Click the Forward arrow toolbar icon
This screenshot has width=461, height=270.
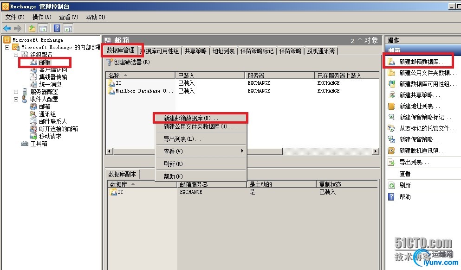pyautogui.click(x=18, y=28)
